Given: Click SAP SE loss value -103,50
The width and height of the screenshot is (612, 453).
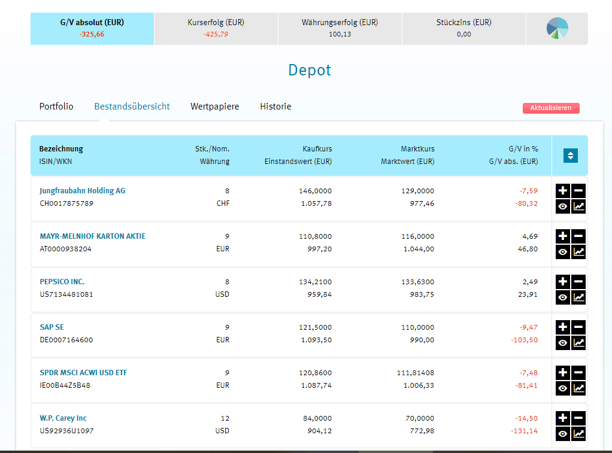Looking at the screenshot, I should coord(524,340).
